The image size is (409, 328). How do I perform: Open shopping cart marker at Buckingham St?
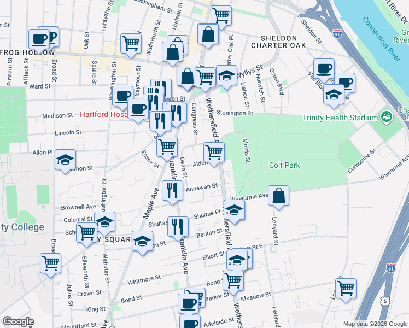[x=221, y=15]
